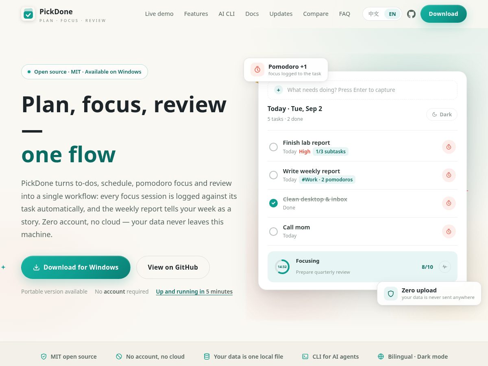
Task: Click the 14:32 focus timer ring
Action: [282, 267]
